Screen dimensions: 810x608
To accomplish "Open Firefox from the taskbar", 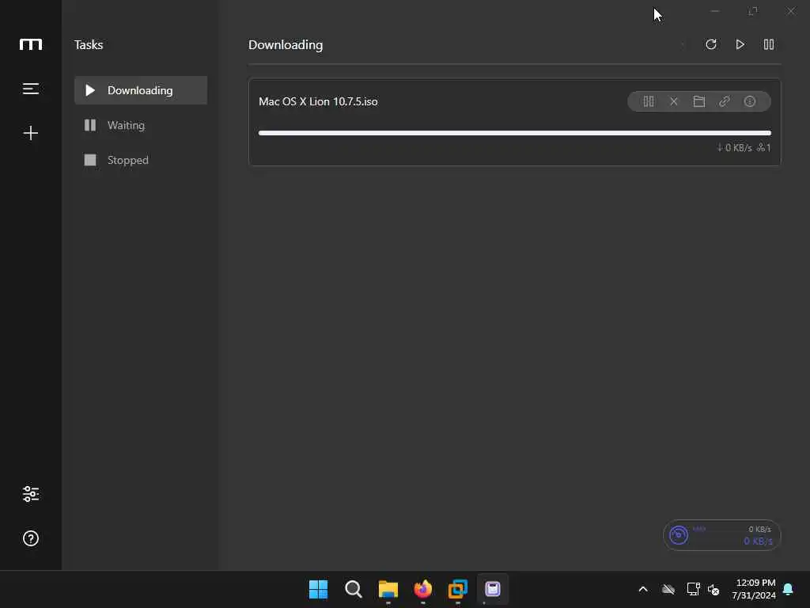I will coord(423,589).
